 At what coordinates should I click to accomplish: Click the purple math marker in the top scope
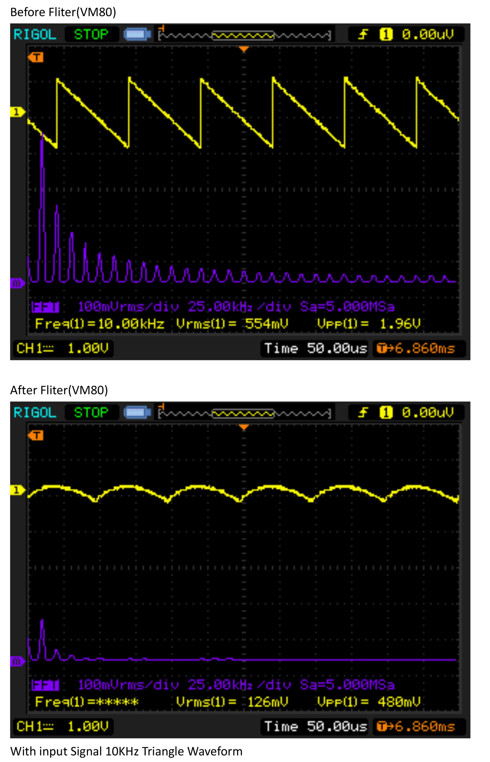click(17, 283)
